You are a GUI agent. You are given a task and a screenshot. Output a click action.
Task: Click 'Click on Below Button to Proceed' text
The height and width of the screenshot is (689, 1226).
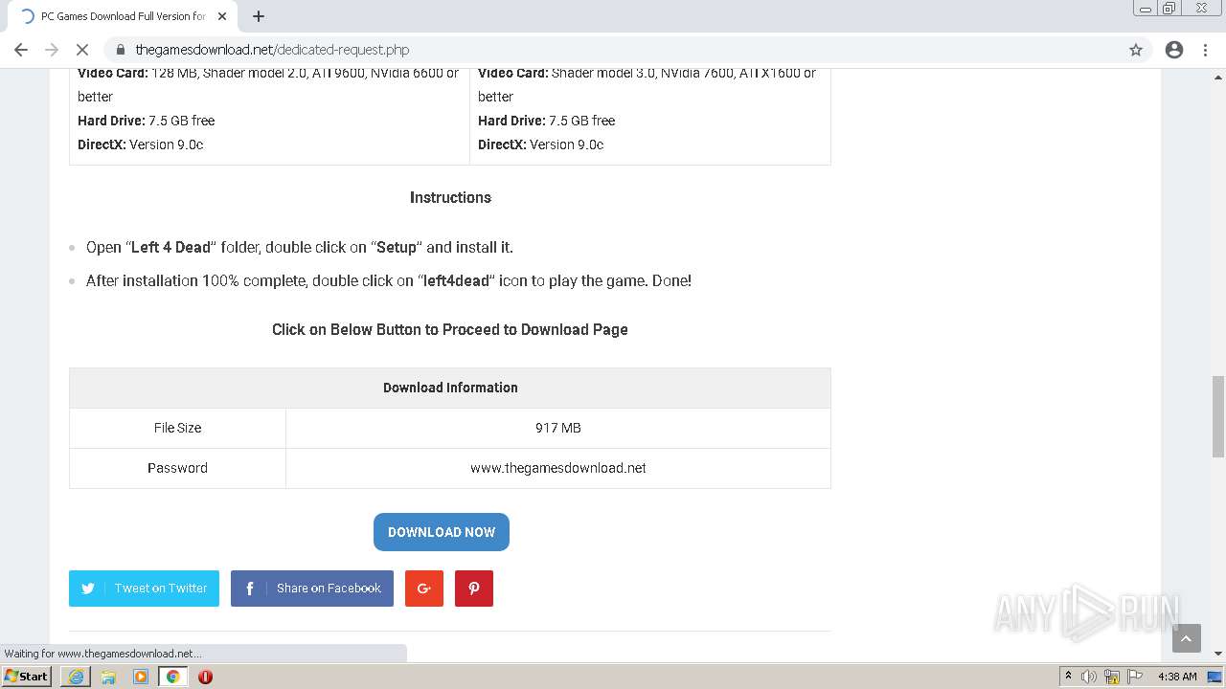[x=450, y=329]
